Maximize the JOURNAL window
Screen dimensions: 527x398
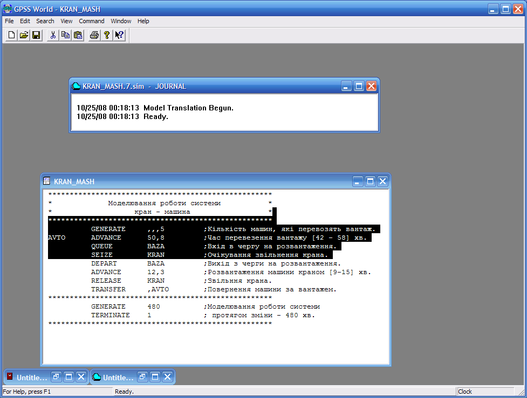coord(359,86)
